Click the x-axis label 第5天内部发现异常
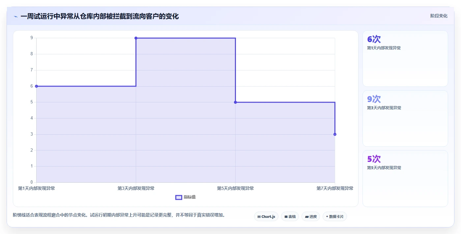 point(235,189)
